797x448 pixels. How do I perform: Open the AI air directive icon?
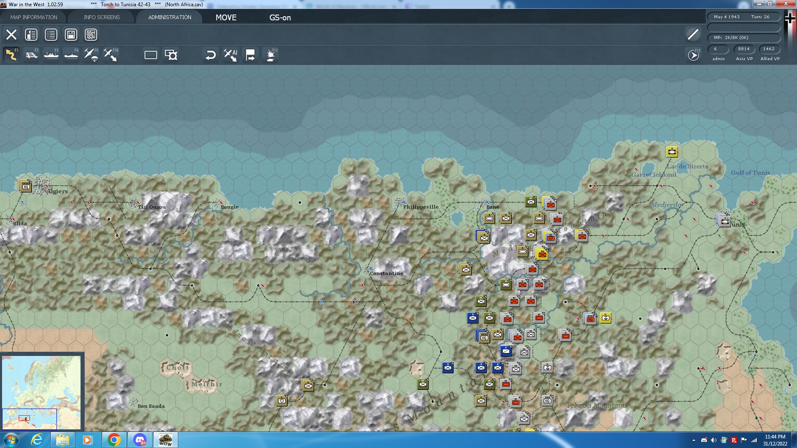click(230, 55)
